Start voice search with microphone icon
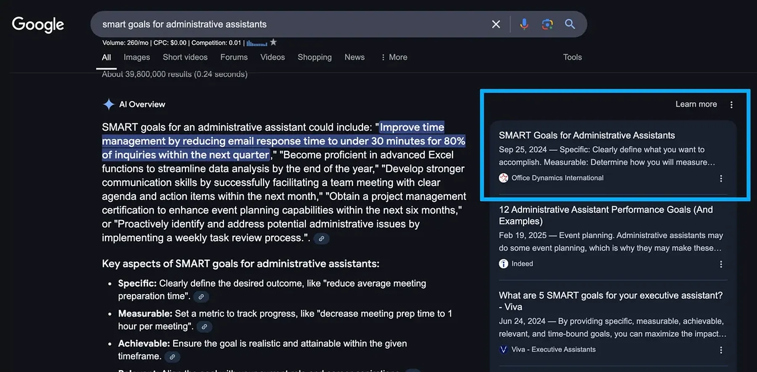 (x=524, y=24)
